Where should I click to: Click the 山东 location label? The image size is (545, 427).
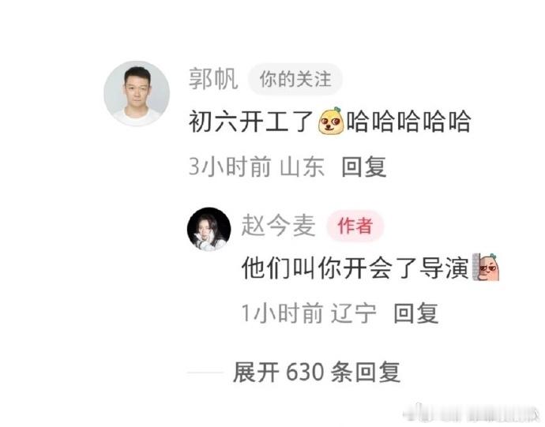pos(302,167)
